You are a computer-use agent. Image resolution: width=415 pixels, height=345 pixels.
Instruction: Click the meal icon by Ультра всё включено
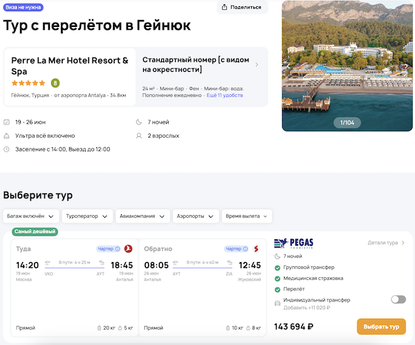(x=7, y=136)
